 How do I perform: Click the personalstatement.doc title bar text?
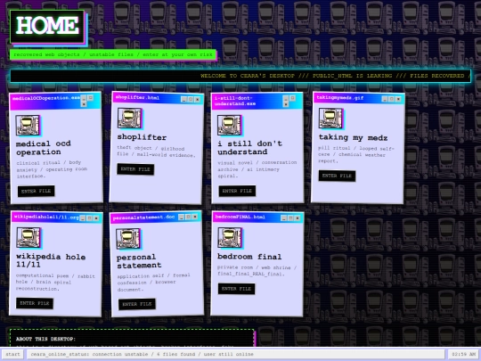(143, 217)
